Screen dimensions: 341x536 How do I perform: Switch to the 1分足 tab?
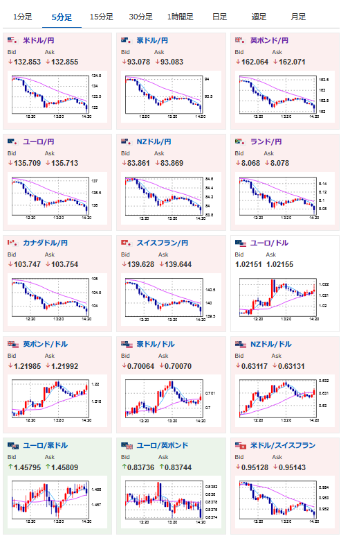(x=23, y=17)
